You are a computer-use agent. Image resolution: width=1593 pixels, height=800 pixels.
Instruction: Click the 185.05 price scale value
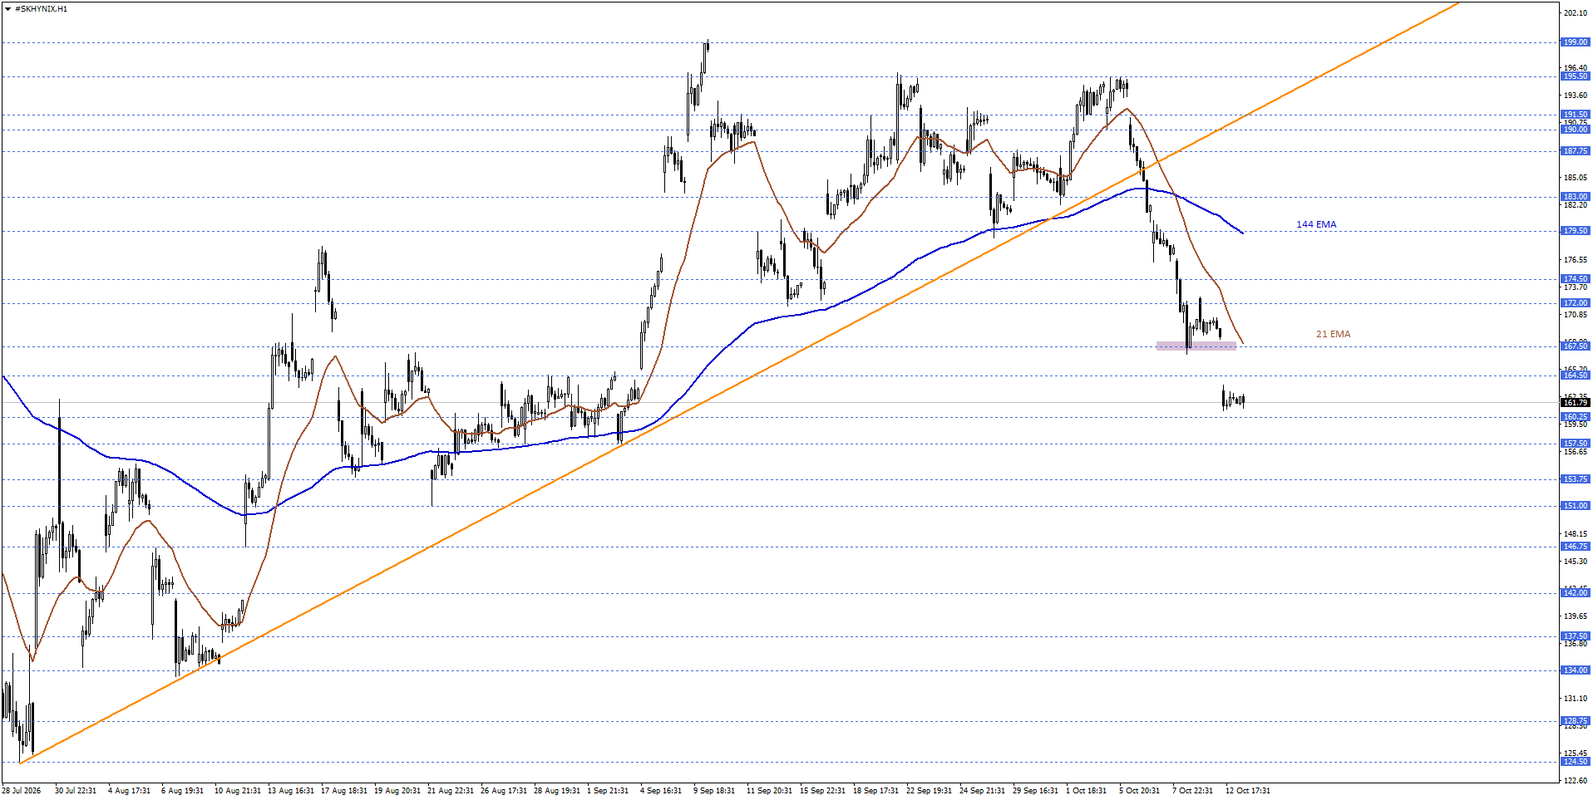(1576, 178)
